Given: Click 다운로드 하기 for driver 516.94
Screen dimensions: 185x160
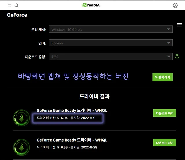Looking at the screenshot, I should 164,113.
